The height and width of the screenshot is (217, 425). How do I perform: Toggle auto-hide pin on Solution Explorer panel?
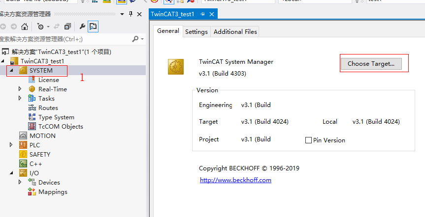coord(131,14)
